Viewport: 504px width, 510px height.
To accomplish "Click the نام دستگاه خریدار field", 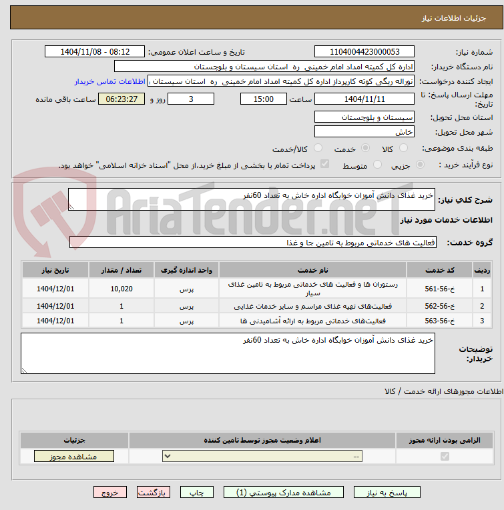I will [264, 67].
